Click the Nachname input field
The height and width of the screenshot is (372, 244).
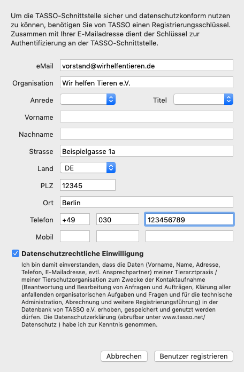coord(147,134)
